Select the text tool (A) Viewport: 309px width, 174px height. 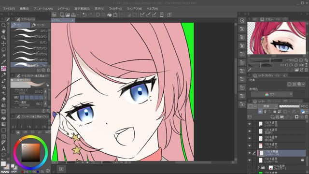coord(3,149)
